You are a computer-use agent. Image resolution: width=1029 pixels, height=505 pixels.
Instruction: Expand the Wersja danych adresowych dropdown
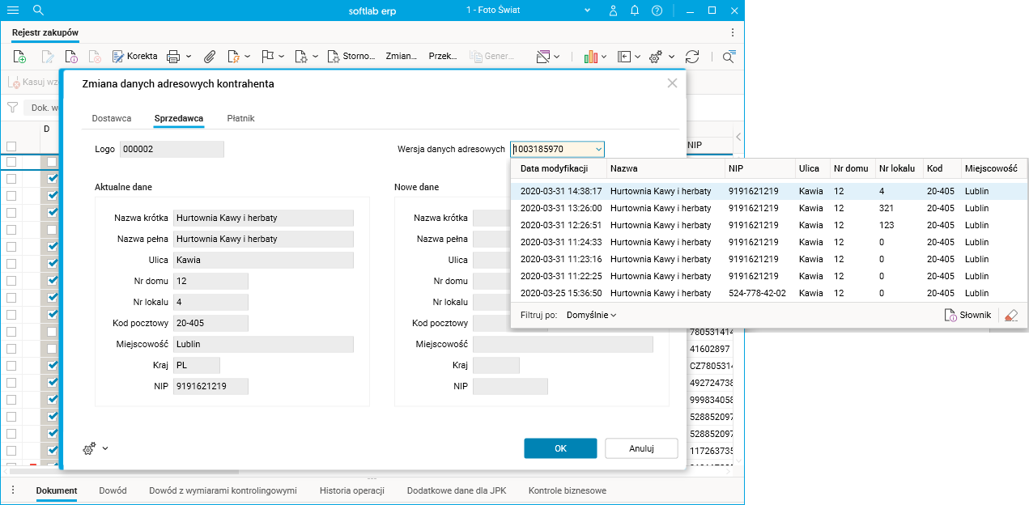(598, 149)
